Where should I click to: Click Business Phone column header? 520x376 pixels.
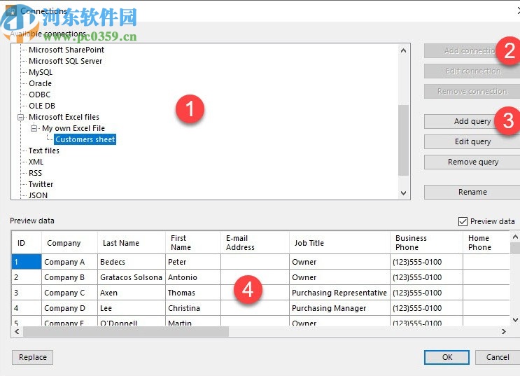pyautogui.click(x=426, y=243)
